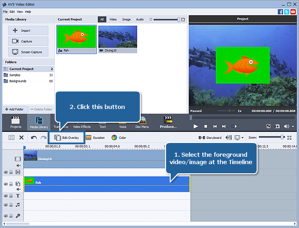
Task: Open the View menu
Action: [x=20, y=12]
